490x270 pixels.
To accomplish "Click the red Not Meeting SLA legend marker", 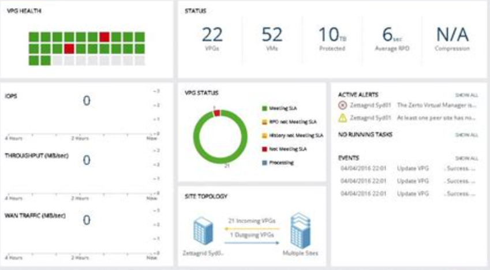I will click(x=264, y=149).
